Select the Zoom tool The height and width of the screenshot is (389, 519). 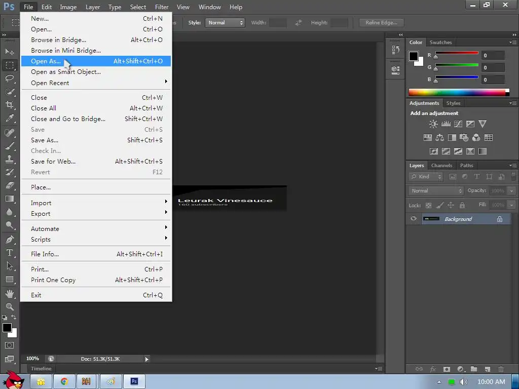point(10,306)
